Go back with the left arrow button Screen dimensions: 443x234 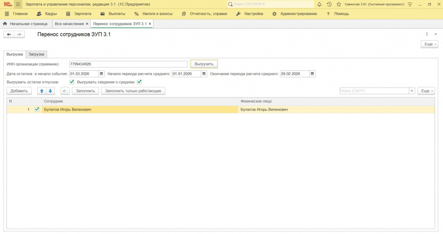[9, 35]
